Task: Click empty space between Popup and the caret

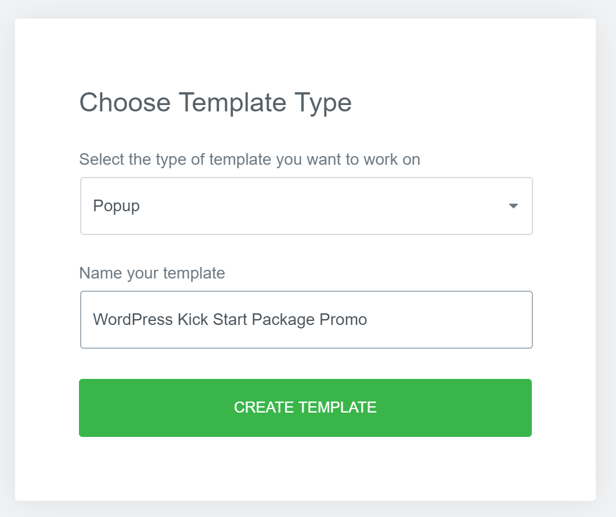Action: (322, 206)
